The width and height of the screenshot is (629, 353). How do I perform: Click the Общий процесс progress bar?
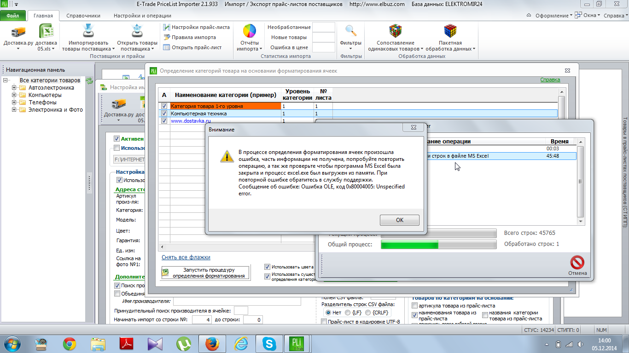[439, 245]
